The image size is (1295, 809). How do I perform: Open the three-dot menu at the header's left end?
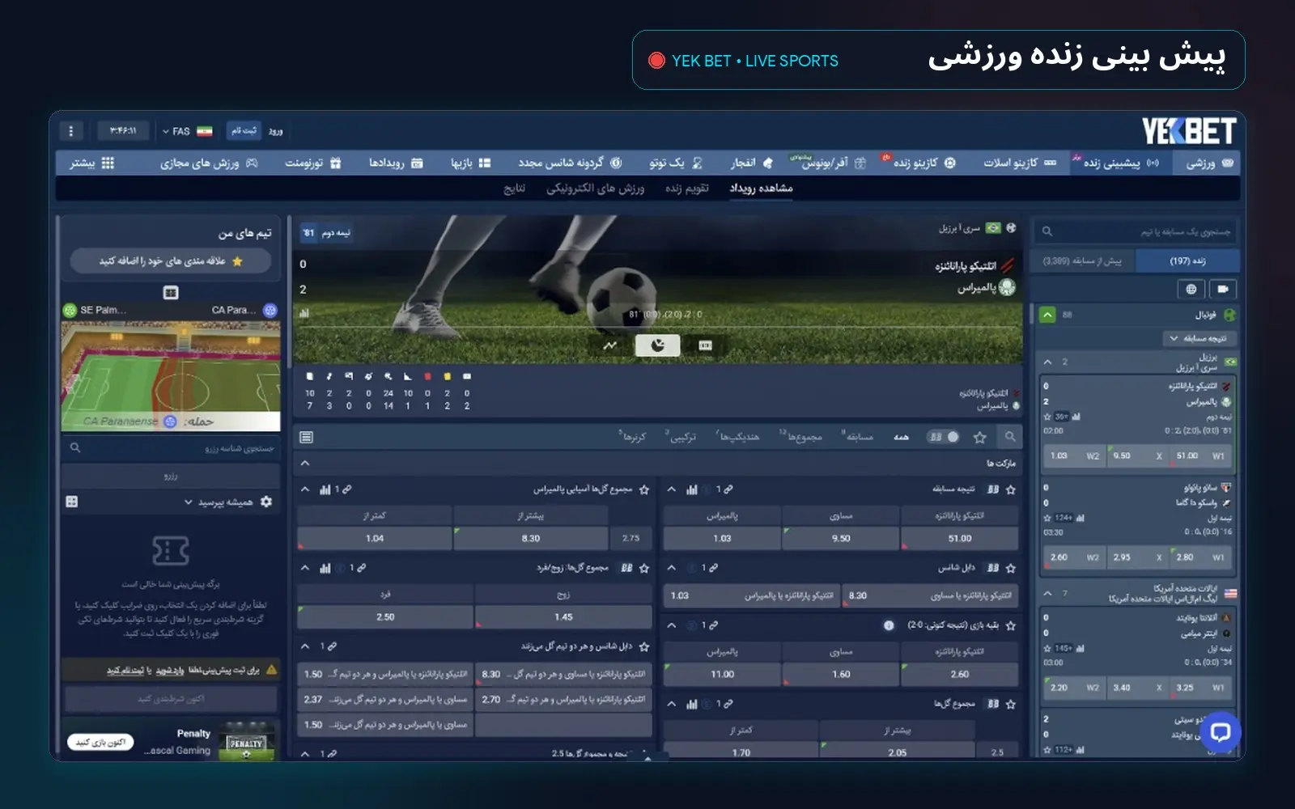click(71, 131)
